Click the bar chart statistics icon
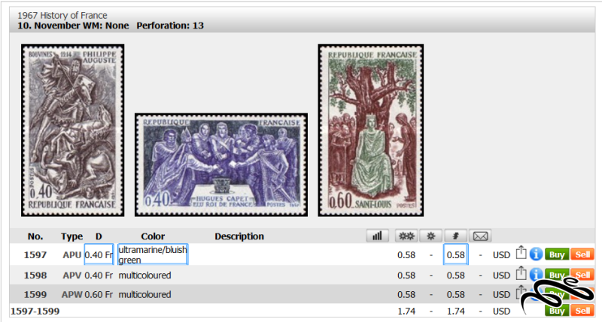 coord(378,236)
